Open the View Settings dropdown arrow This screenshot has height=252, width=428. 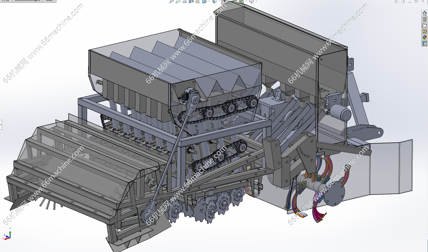[256, 1]
